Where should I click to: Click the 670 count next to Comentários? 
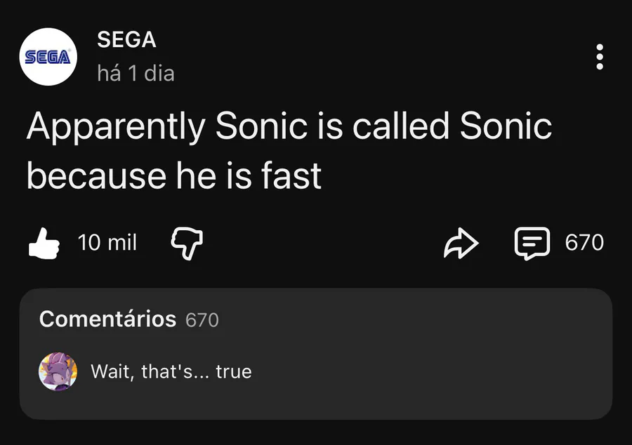pyautogui.click(x=202, y=320)
